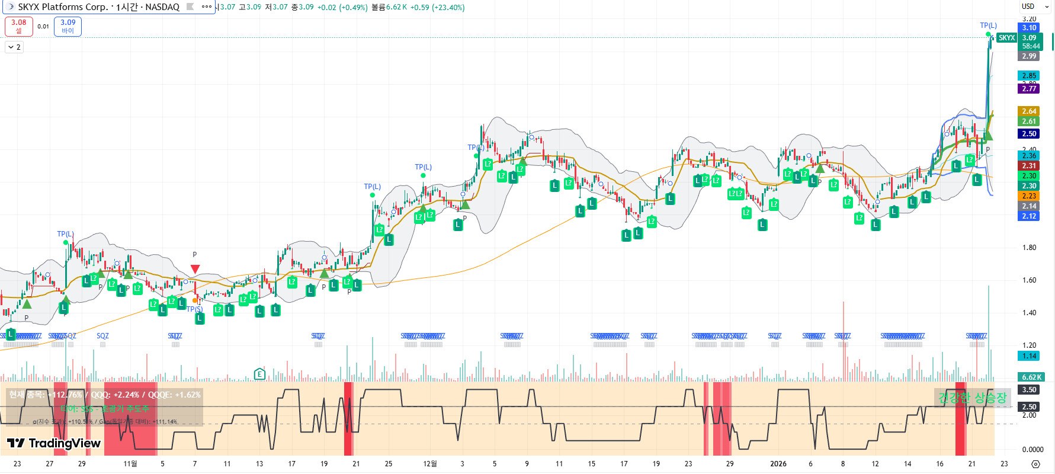Click the 2.85 cyan price label
1055x474 pixels.
(1030, 76)
